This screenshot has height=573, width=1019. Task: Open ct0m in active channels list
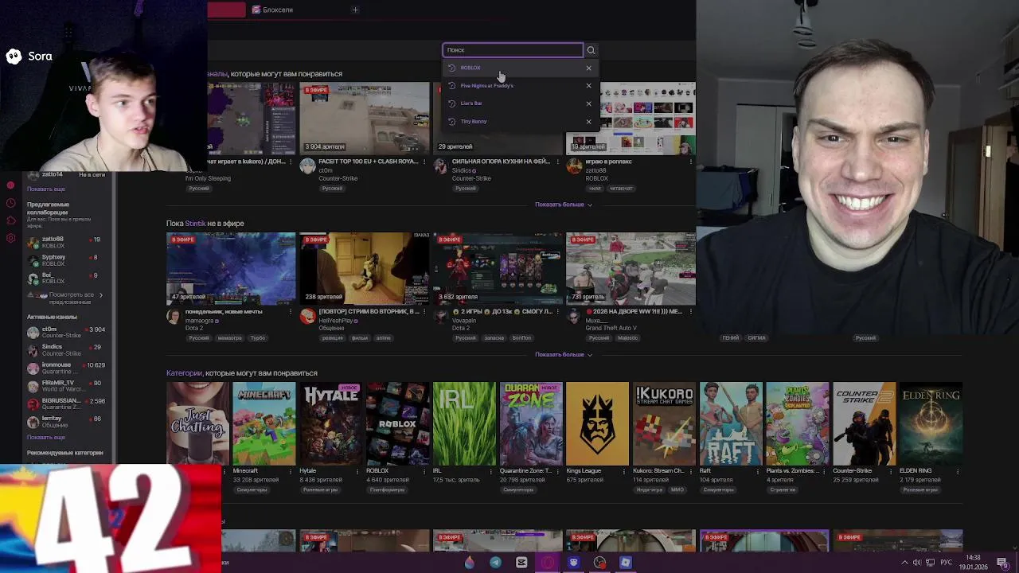(x=65, y=332)
